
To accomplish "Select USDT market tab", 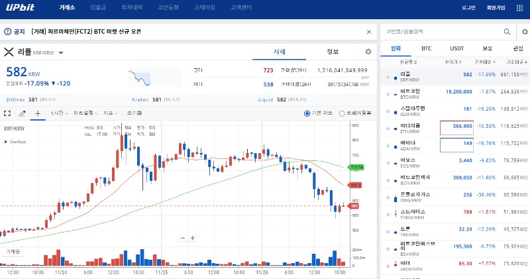I will click(x=456, y=48).
